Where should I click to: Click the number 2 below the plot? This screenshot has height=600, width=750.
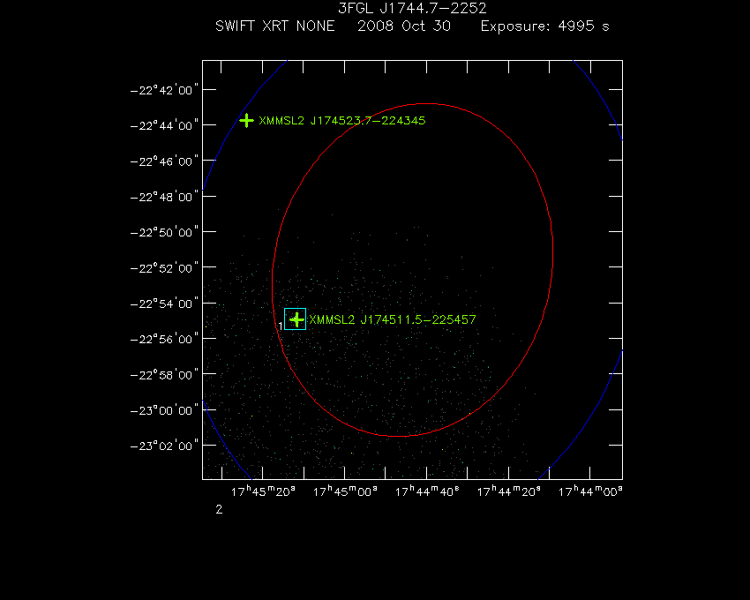point(219,510)
